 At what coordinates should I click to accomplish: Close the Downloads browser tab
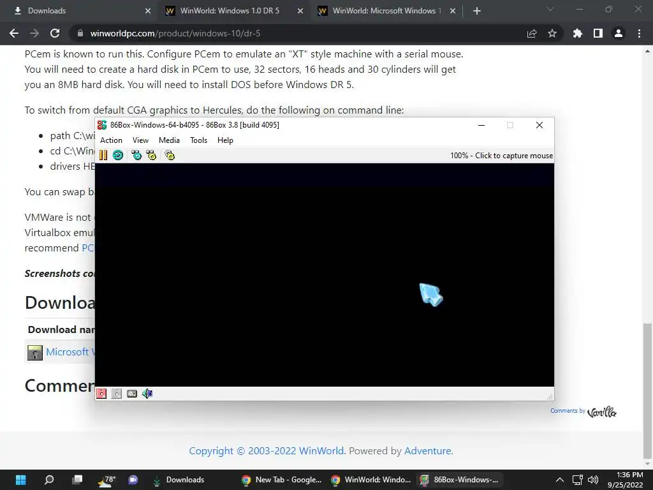tap(148, 11)
